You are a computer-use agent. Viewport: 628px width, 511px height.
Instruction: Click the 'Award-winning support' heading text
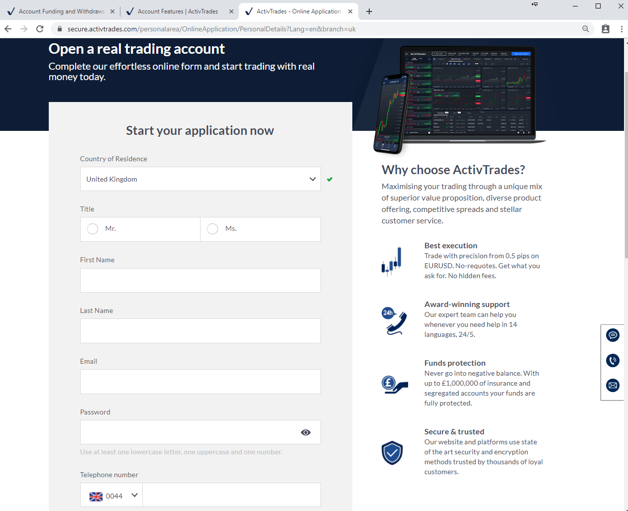[x=467, y=304]
